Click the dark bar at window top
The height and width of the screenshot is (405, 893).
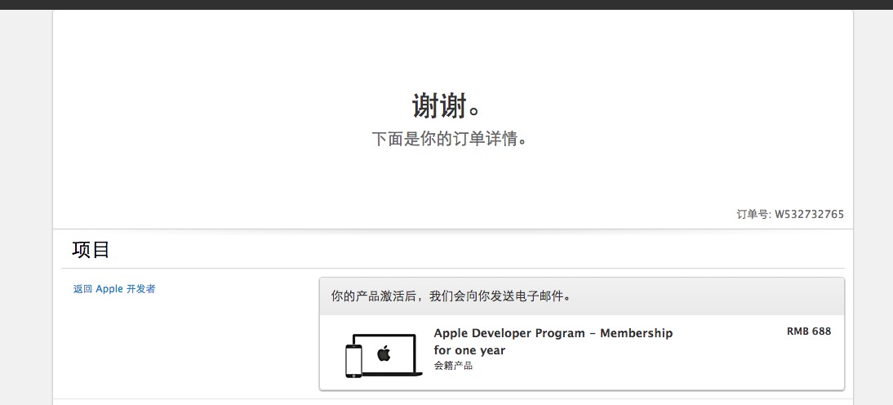click(446, 4)
